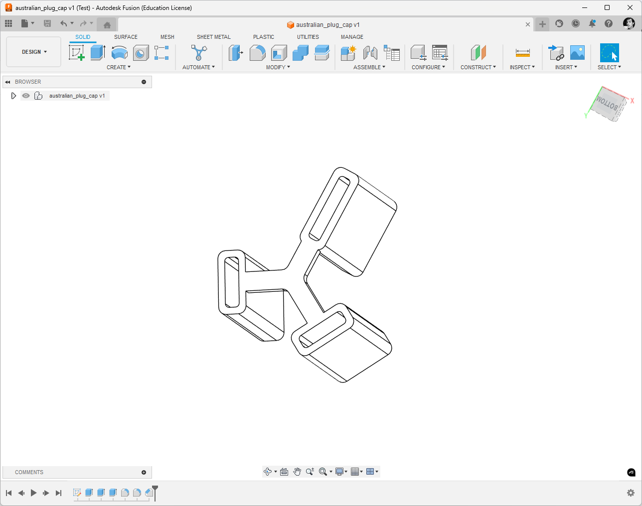
Task: Select the Fillet tool
Action: 257,52
